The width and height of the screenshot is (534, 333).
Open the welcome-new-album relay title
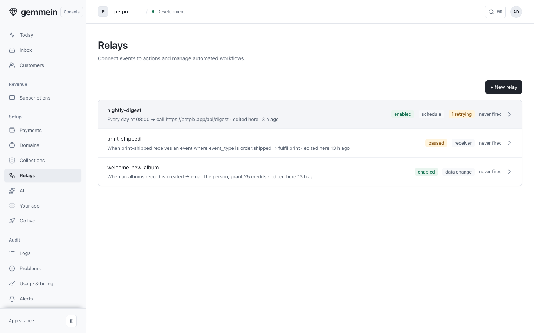click(x=133, y=168)
